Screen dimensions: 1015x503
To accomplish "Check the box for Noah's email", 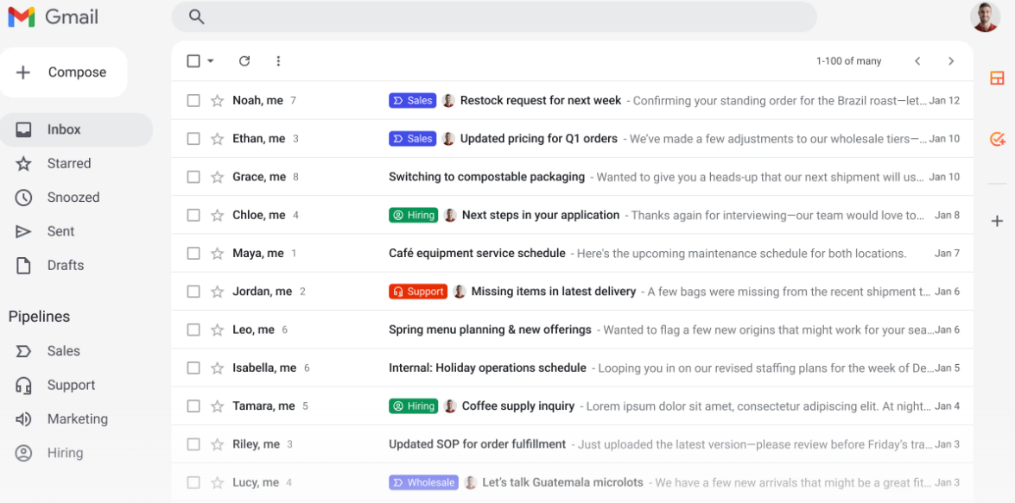I will [x=193, y=100].
